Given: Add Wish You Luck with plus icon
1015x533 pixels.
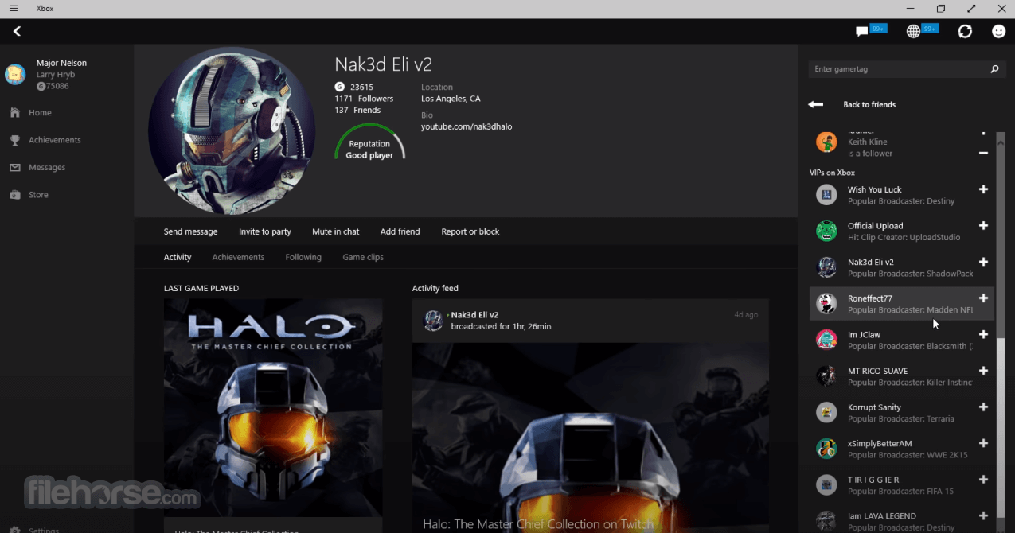Looking at the screenshot, I should point(983,189).
